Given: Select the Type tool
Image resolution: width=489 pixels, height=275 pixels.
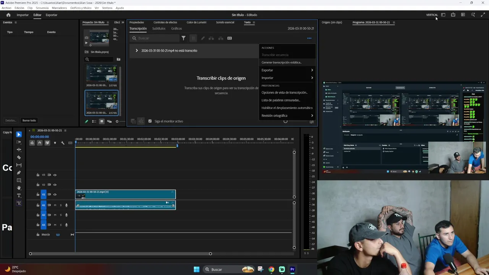Looking at the screenshot, I should pos(19,196).
